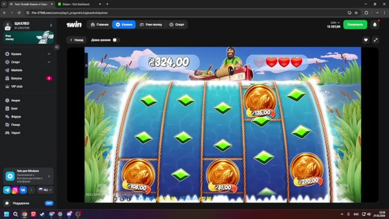Open the VK social link
389x219 pixels.
23,190
